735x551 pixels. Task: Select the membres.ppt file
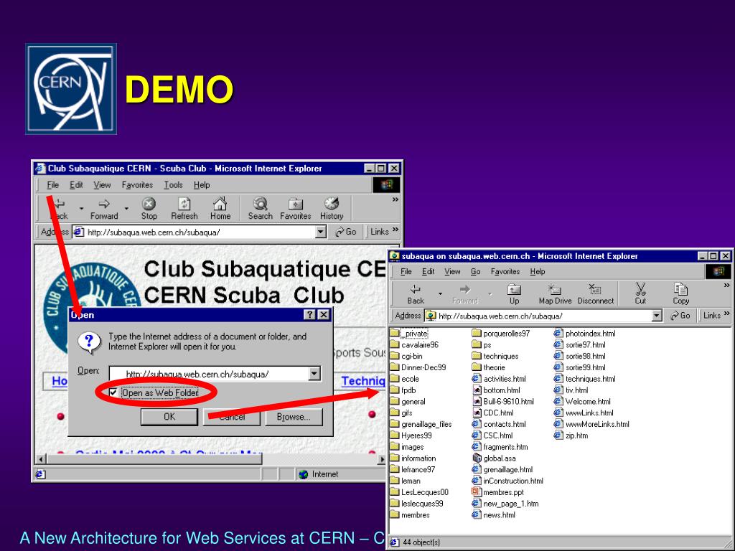[x=498, y=492]
